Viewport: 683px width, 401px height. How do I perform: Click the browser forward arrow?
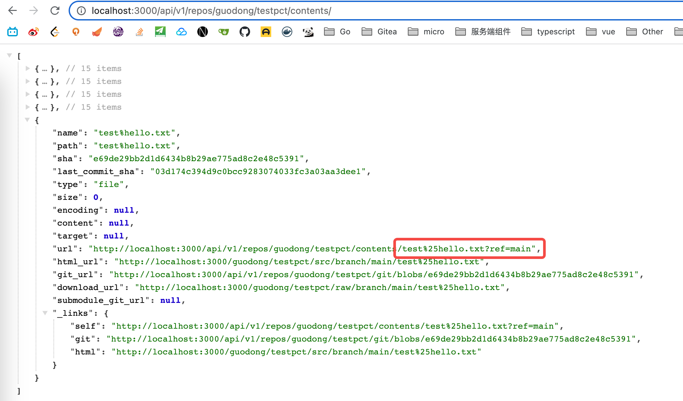34,11
